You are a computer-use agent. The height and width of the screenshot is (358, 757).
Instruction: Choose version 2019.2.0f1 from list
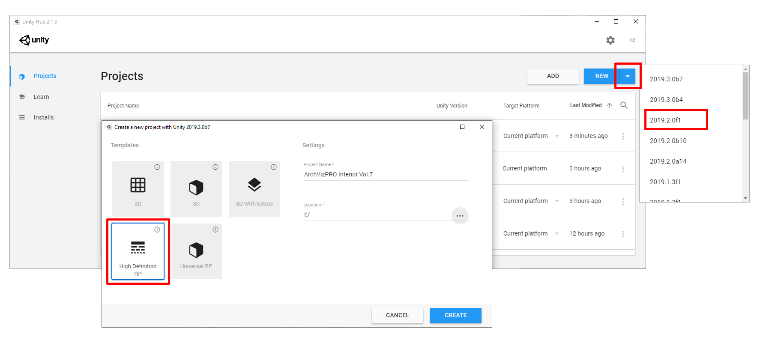[x=665, y=120]
